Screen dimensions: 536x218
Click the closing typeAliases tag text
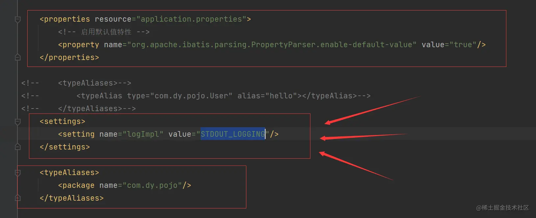click(72, 198)
